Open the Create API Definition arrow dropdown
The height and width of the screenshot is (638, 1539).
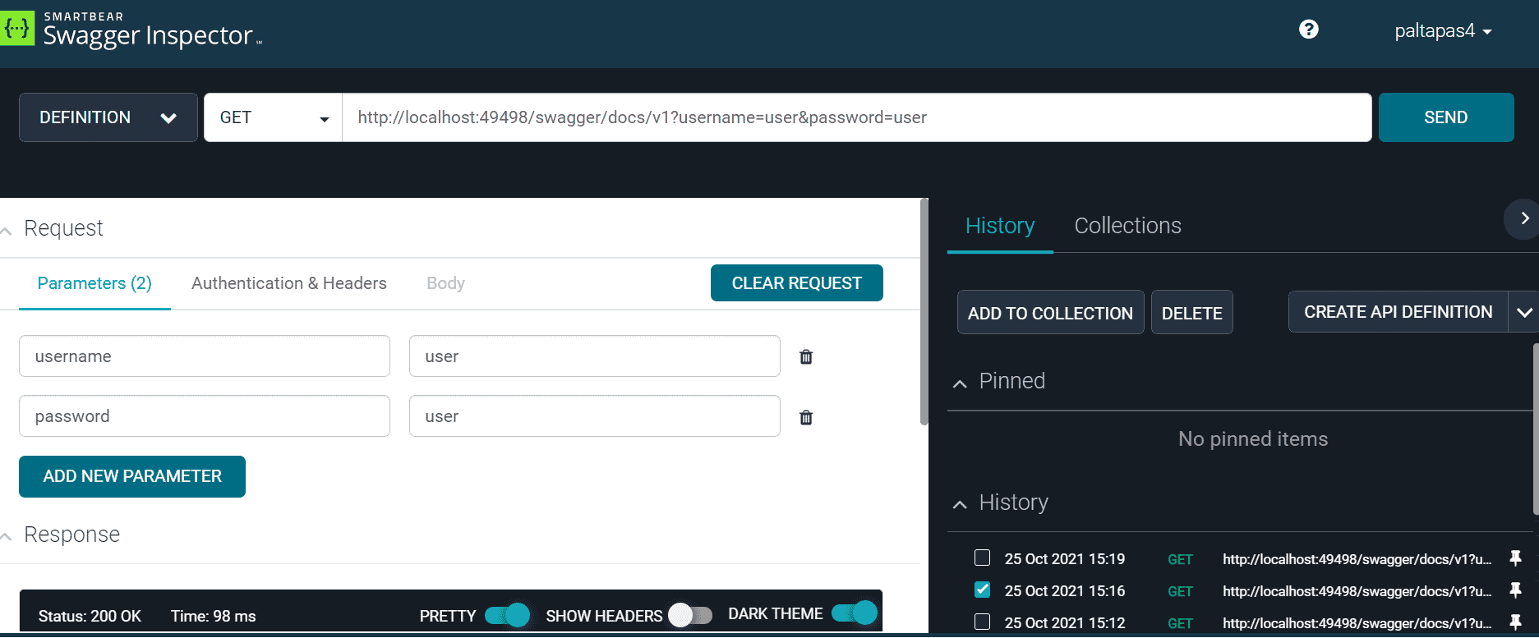click(x=1524, y=312)
